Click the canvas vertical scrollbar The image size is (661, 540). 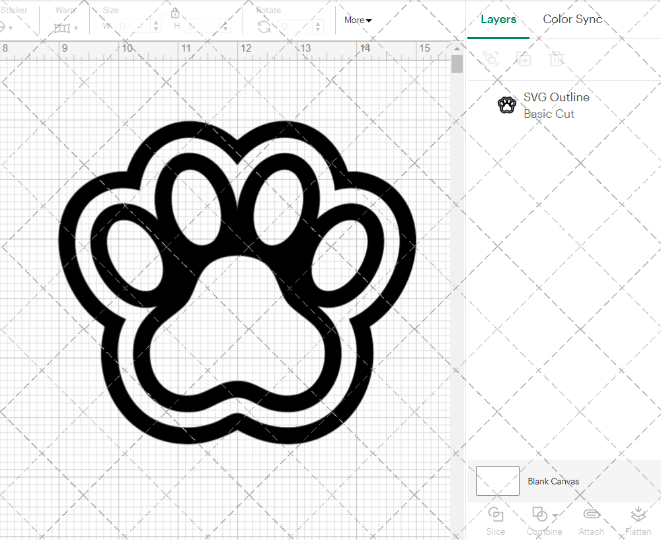pyautogui.click(x=456, y=63)
